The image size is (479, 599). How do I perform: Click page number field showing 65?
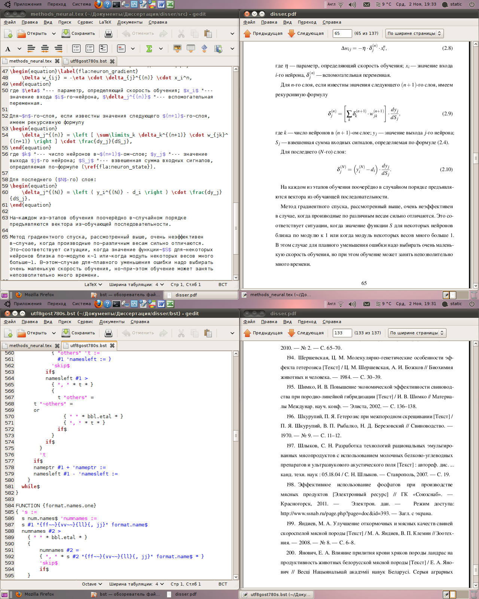342,33
